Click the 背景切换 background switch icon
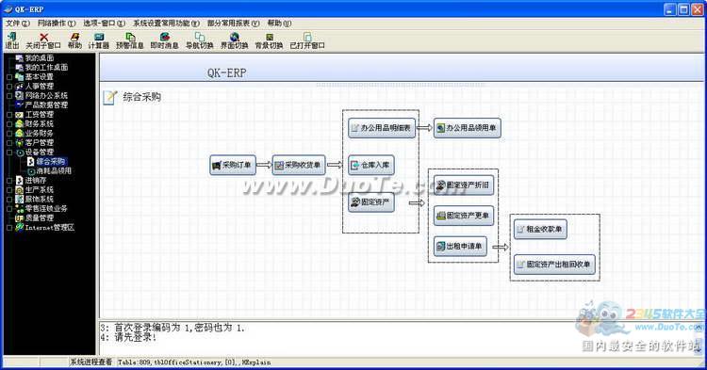707x370 pixels. [x=269, y=40]
